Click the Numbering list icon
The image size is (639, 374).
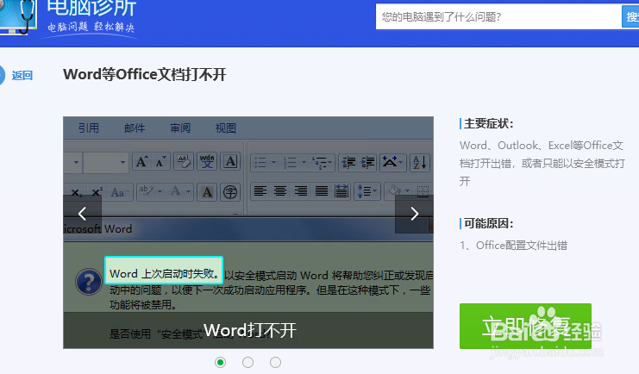(x=290, y=163)
